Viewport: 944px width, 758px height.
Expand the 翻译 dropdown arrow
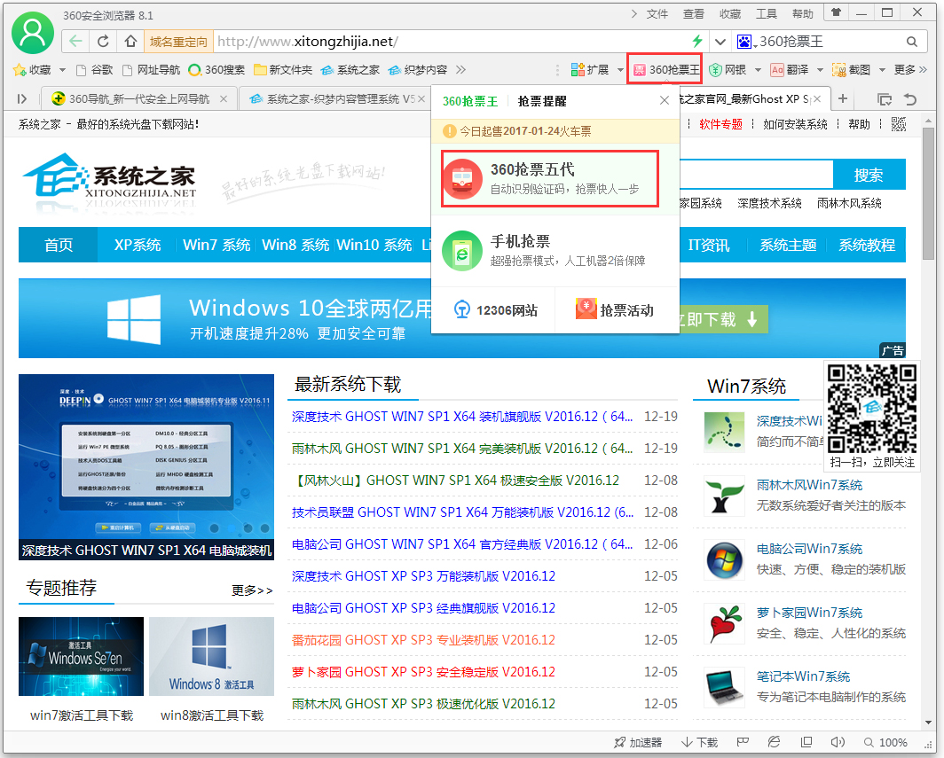coord(820,70)
